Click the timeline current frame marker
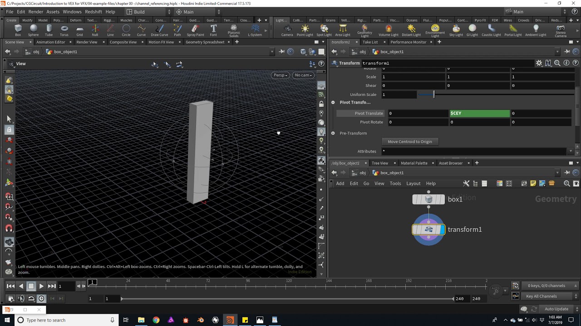 click(x=92, y=283)
